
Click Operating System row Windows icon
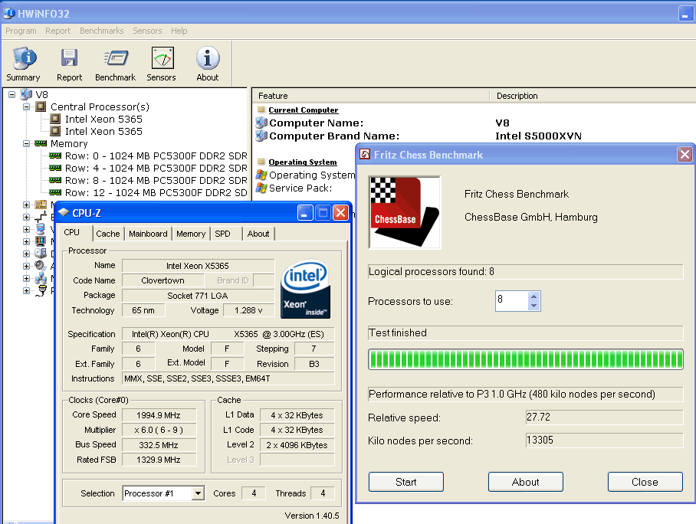tap(261, 175)
